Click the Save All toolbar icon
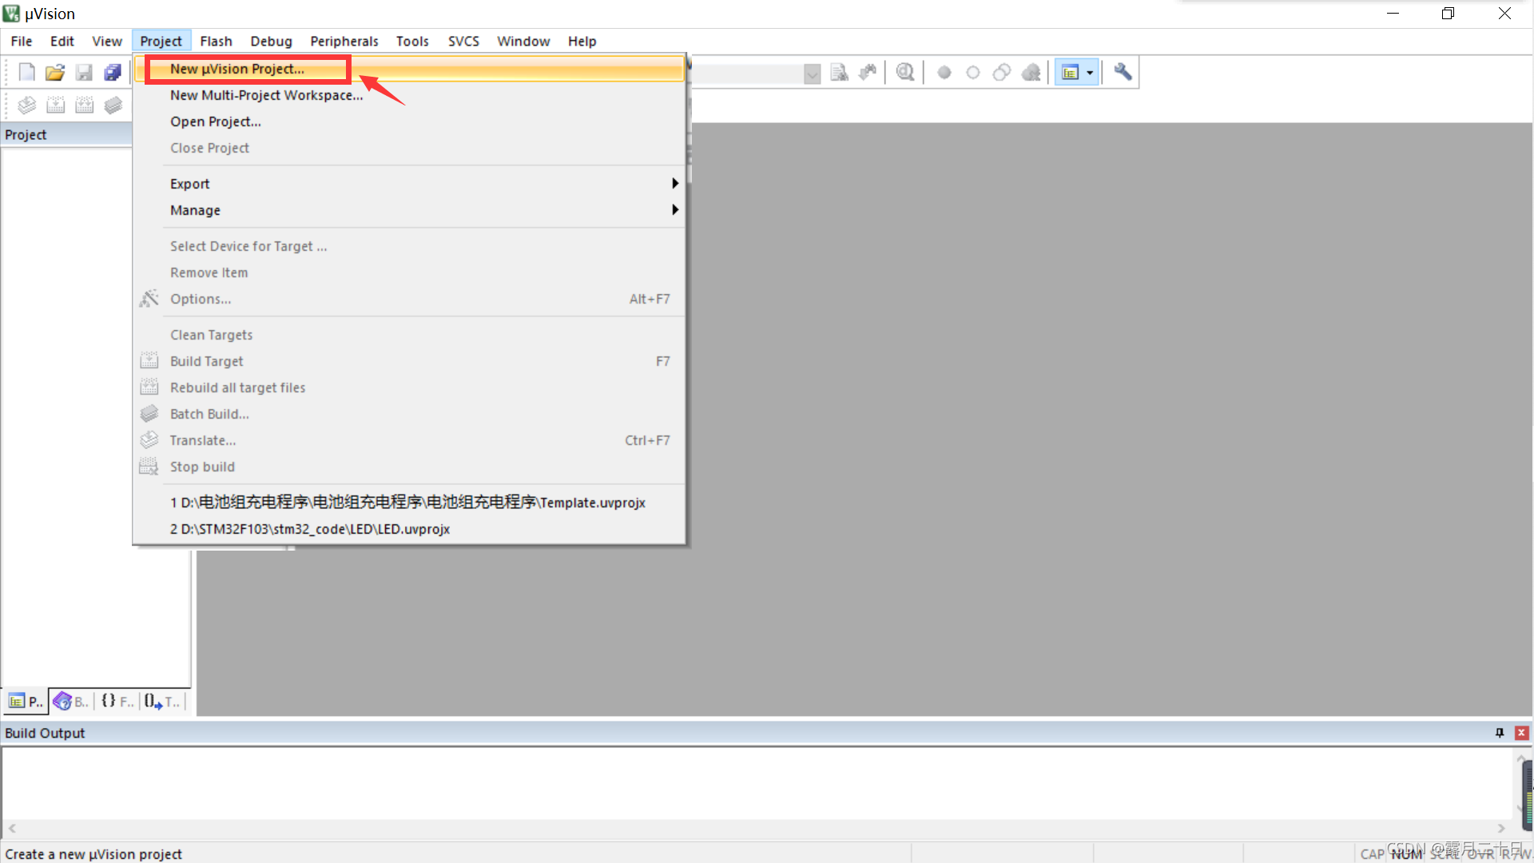The image size is (1534, 863). 113,73
